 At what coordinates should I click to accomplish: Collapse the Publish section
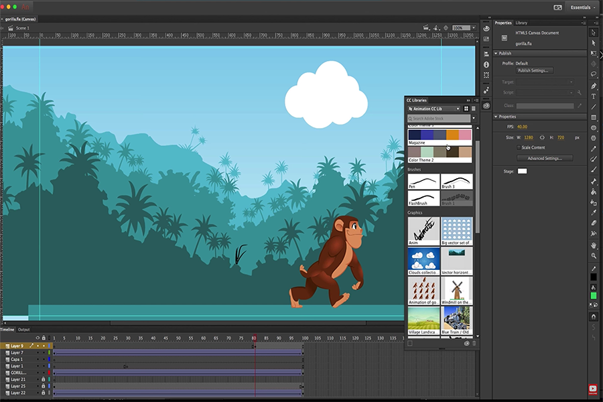pos(496,53)
